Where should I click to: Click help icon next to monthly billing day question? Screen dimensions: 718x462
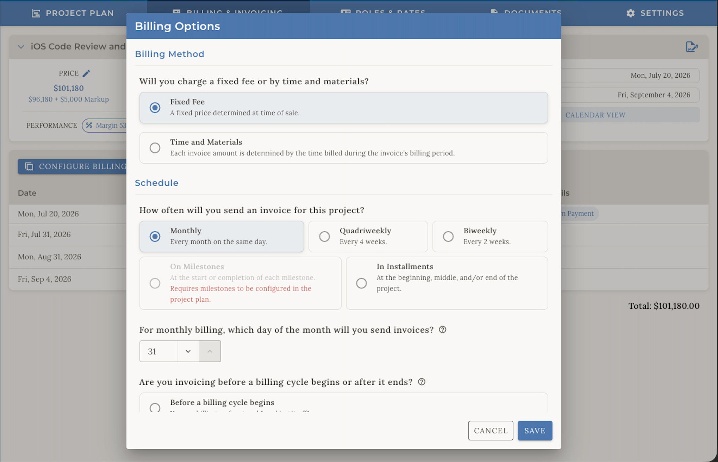tap(443, 330)
